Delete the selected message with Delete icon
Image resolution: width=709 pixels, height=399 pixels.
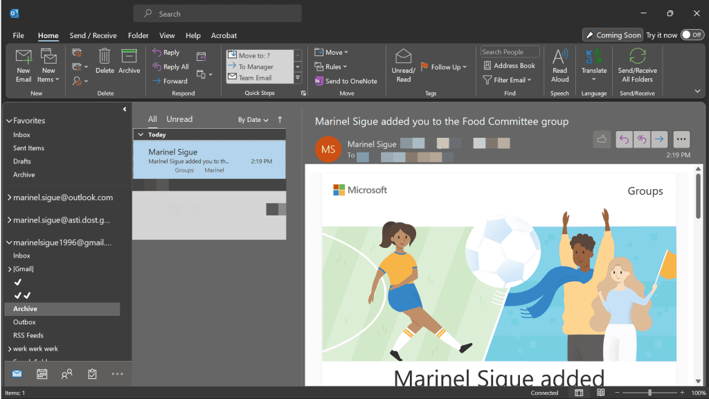coord(105,61)
